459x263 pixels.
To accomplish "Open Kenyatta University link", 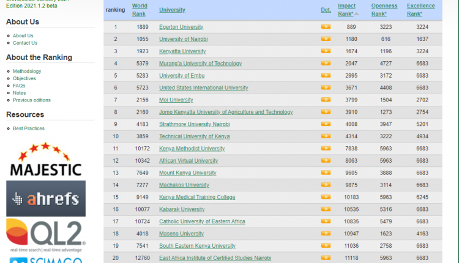I will (x=182, y=51).
